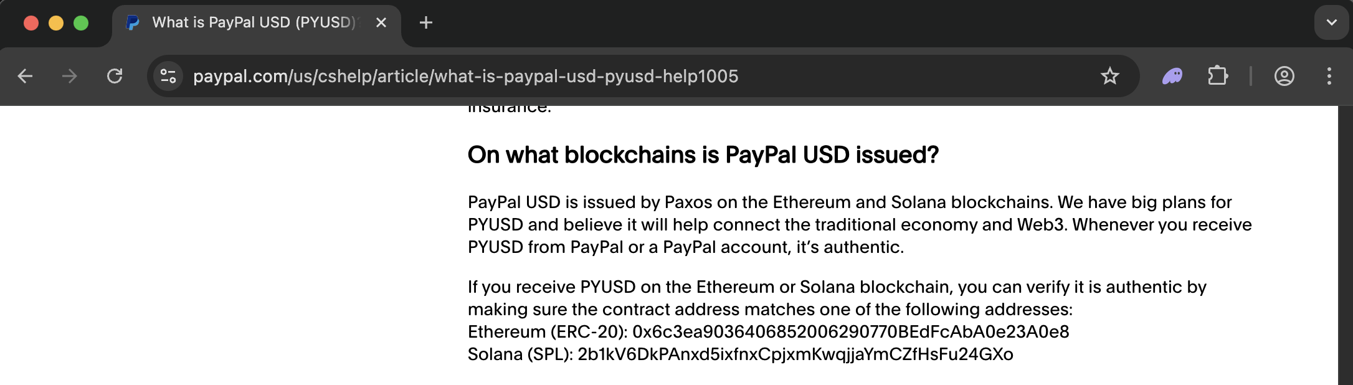Expand the site information panel in address bar
This screenshot has height=385, width=1353.
(x=168, y=77)
